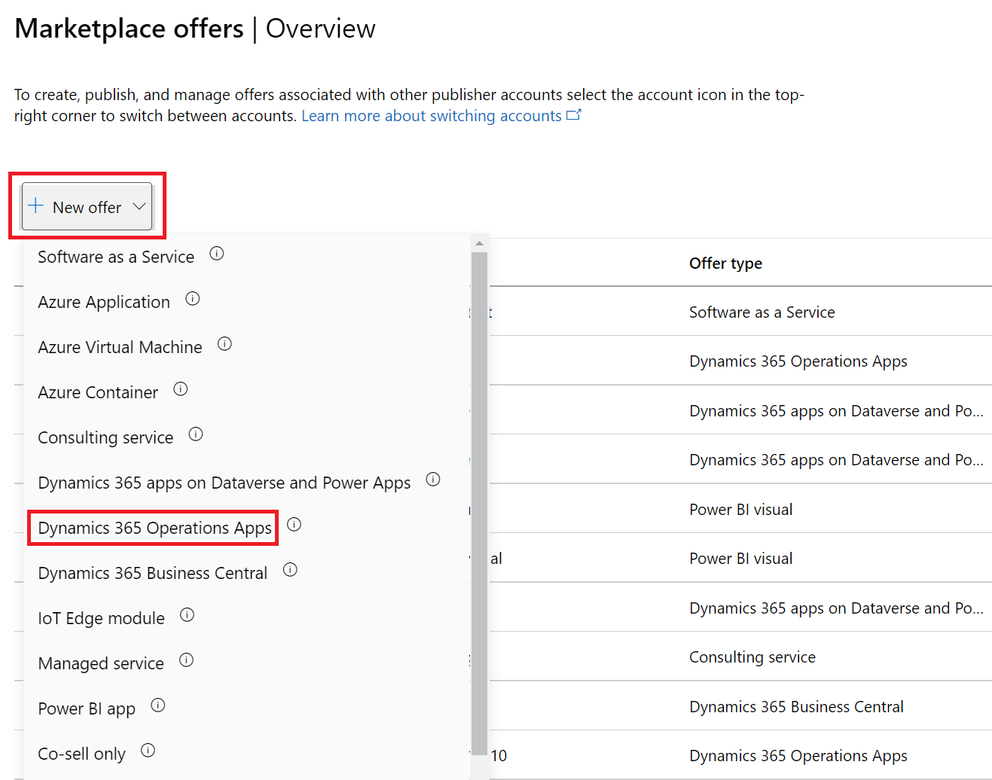Pick Managed service from the offer list
Screen dimensions: 992x780
click(101, 663)
